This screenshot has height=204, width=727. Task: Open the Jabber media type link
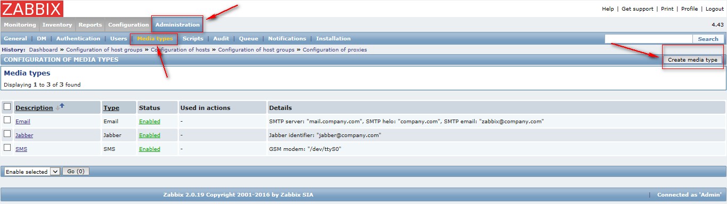coord(24,135)
